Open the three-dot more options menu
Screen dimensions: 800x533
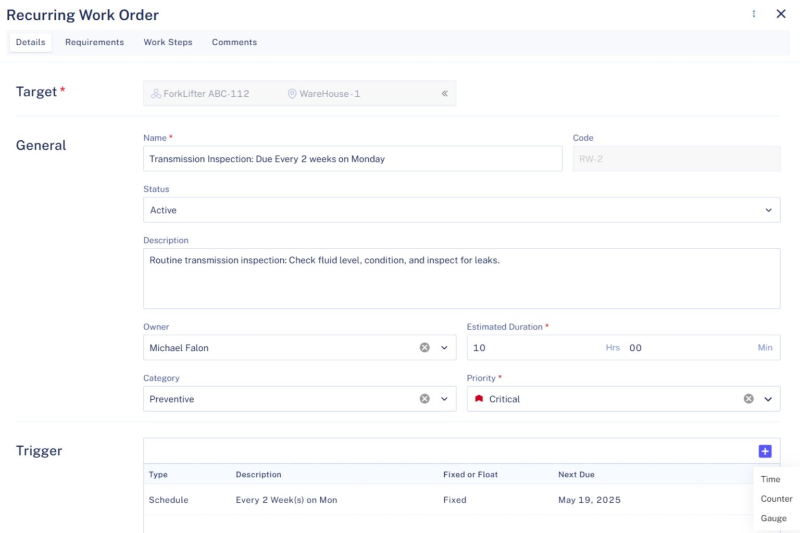point(754,14)
